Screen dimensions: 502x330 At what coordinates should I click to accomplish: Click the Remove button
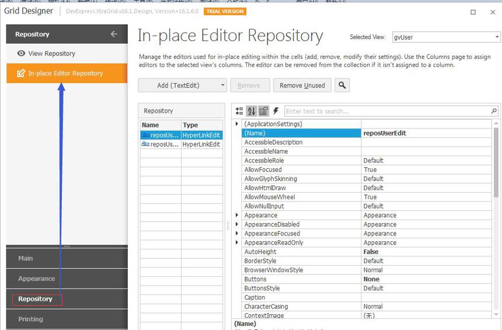tap(250, 85)
